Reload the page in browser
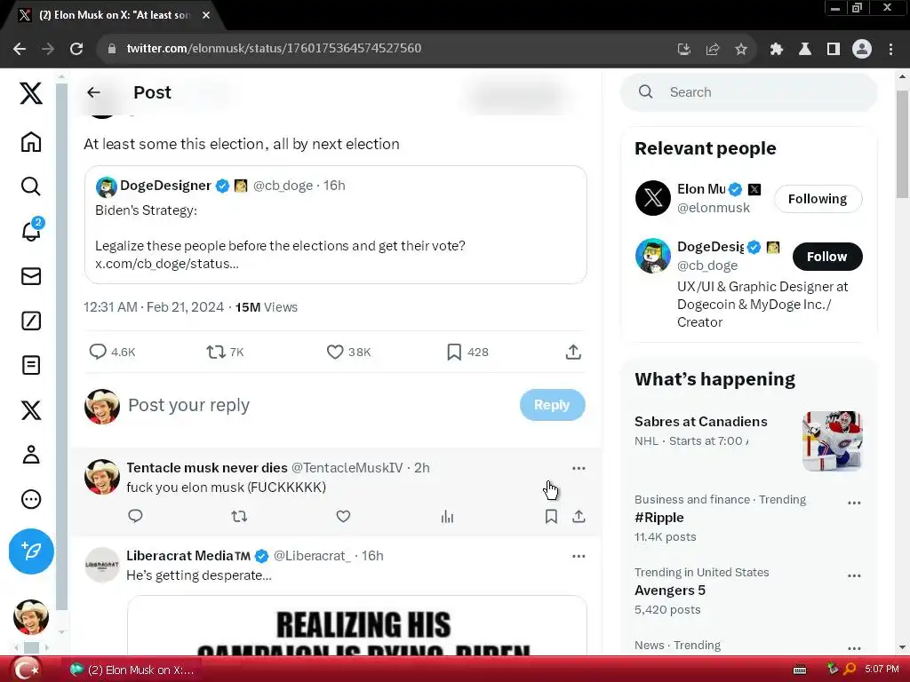 76,49
